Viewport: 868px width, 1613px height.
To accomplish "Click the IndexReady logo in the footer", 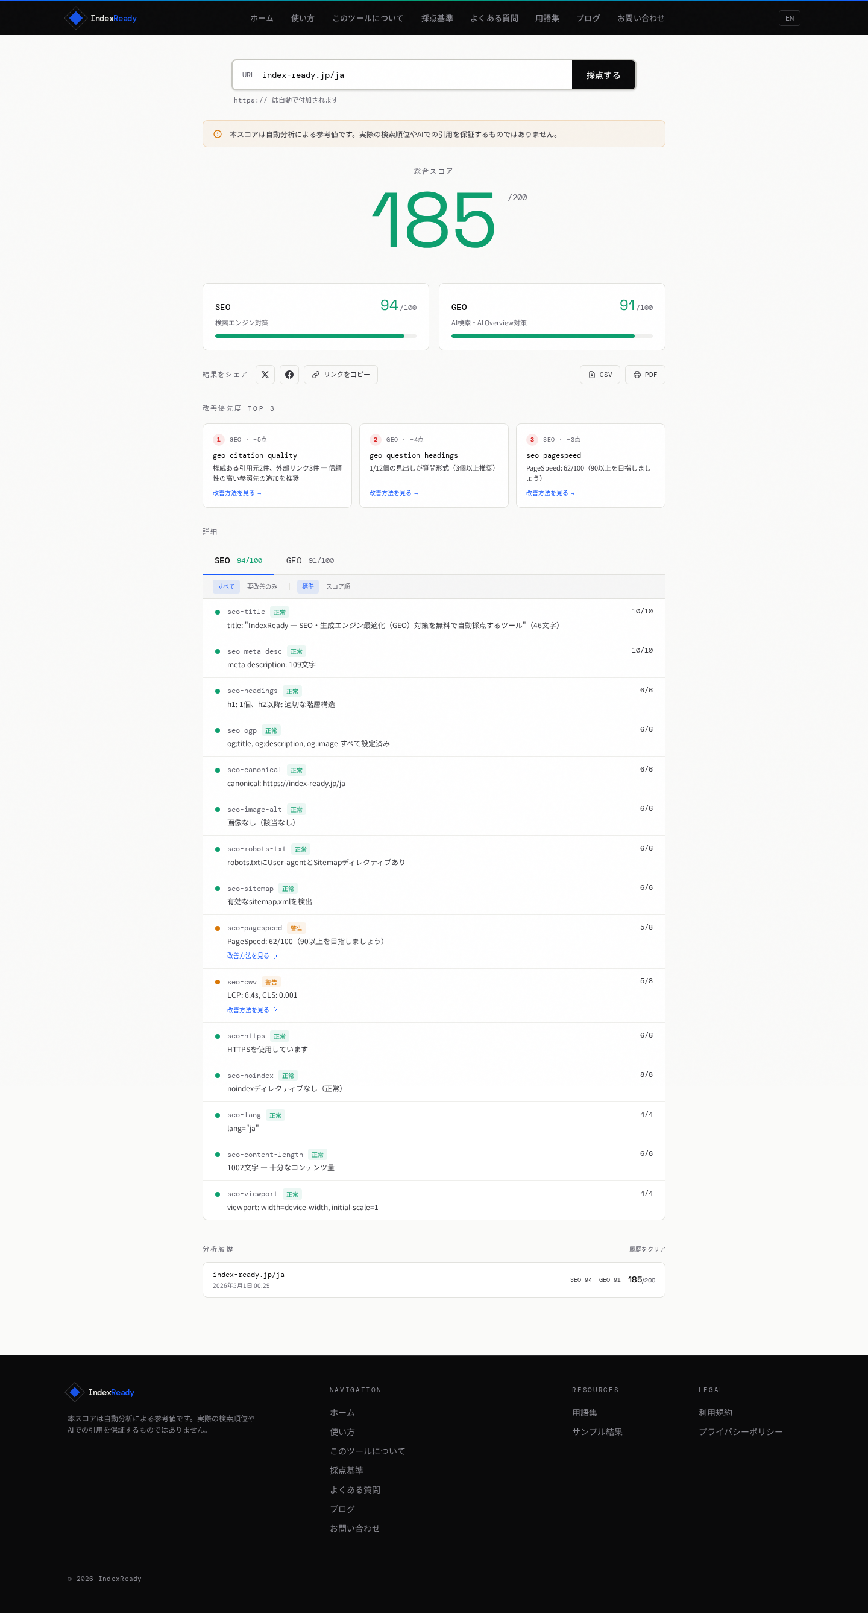I will (x=100, y=1392).
